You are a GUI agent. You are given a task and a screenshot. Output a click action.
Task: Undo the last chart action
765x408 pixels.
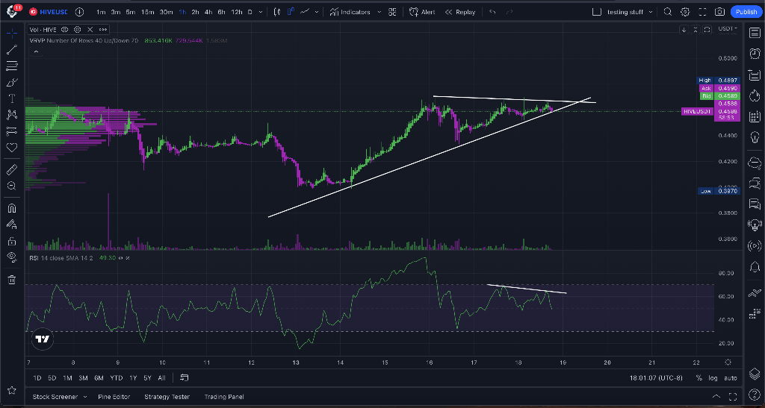tap(492, 12)
